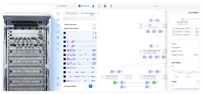
Task: Open the Settings gear in sidebar
Action: point(58,78)
